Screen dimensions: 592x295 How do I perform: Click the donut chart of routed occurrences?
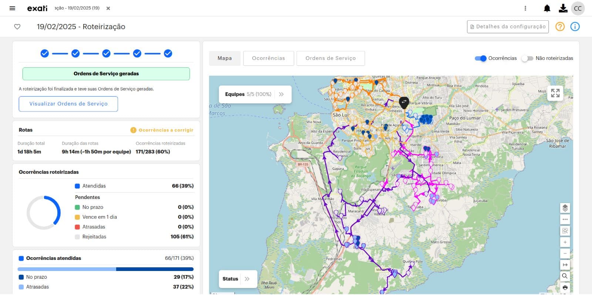click(x=44, y=213)
